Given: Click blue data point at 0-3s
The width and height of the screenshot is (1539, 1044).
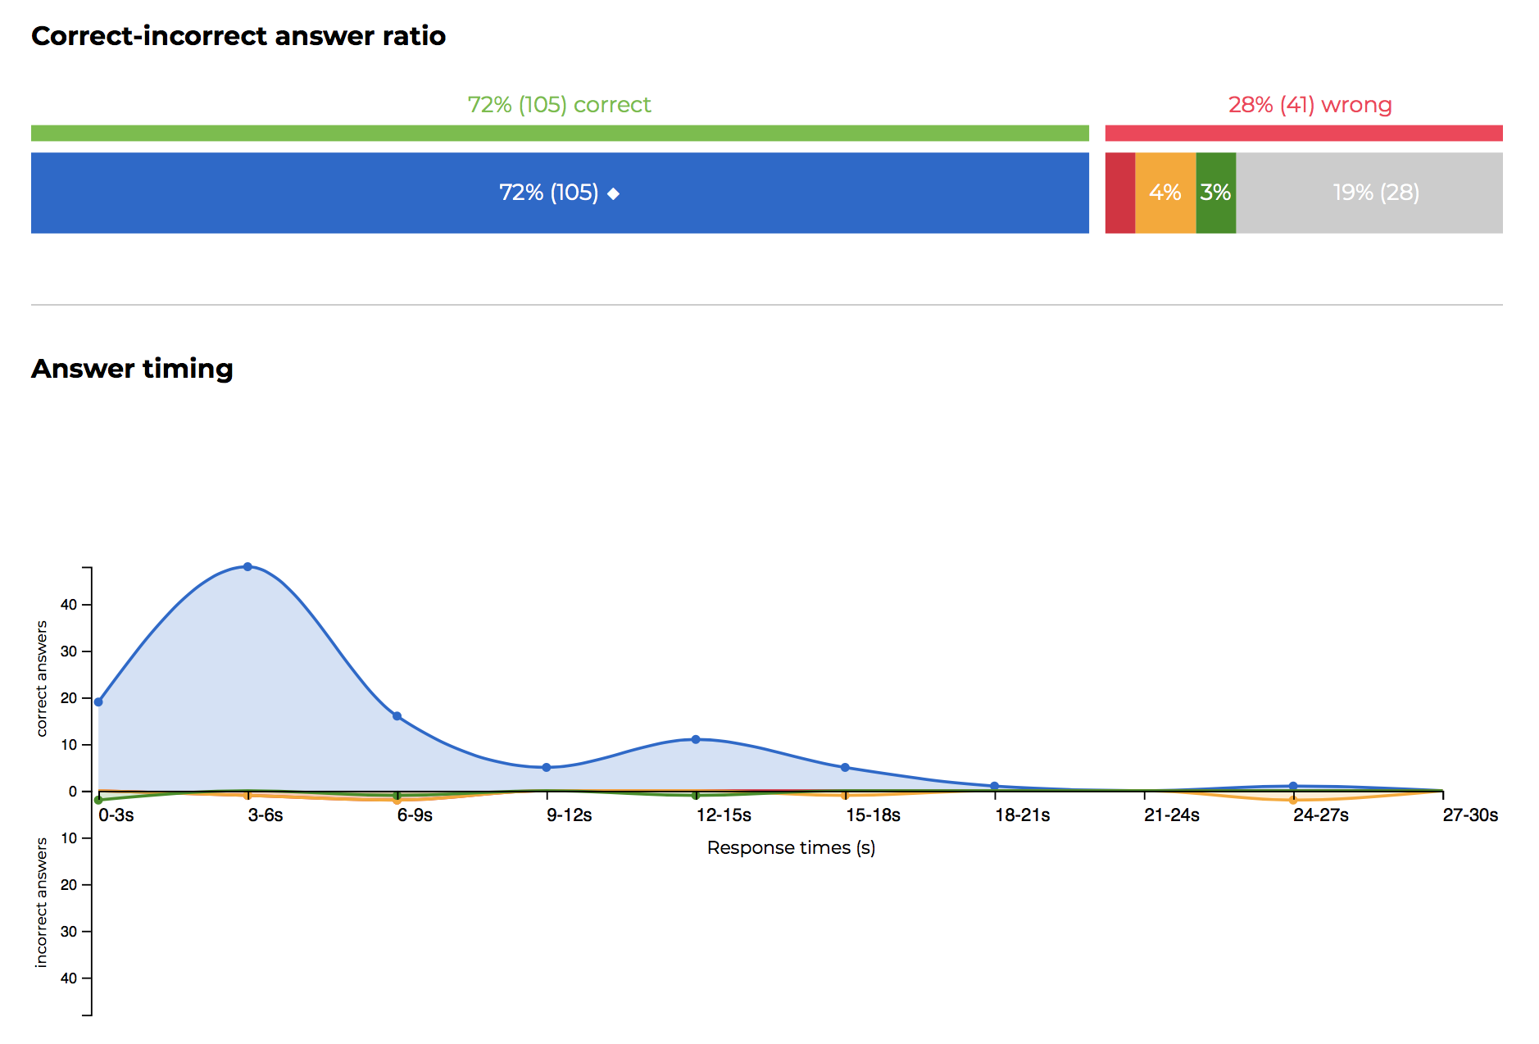Looking at the screenshot, I should [x=98, y=701].
